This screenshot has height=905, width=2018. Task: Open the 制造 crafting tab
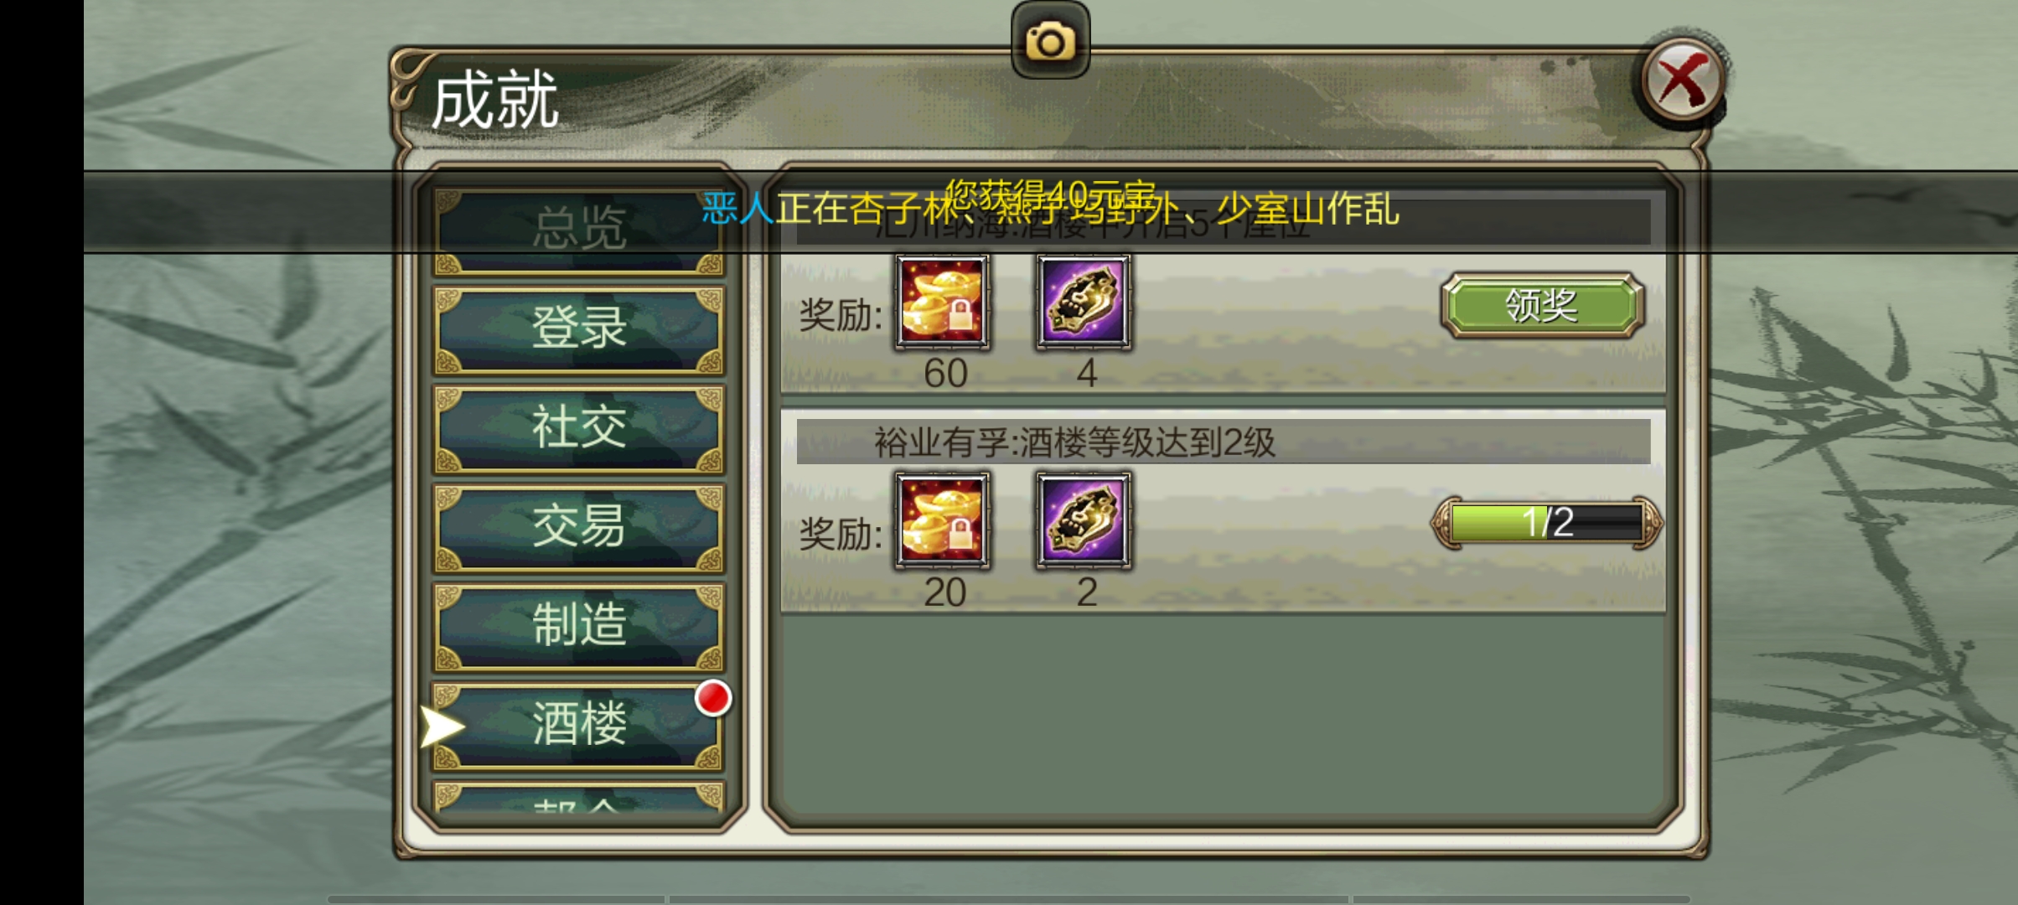(578, 625)
